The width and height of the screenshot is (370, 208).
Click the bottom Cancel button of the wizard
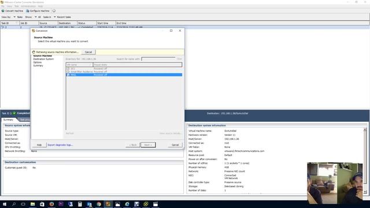175,145
